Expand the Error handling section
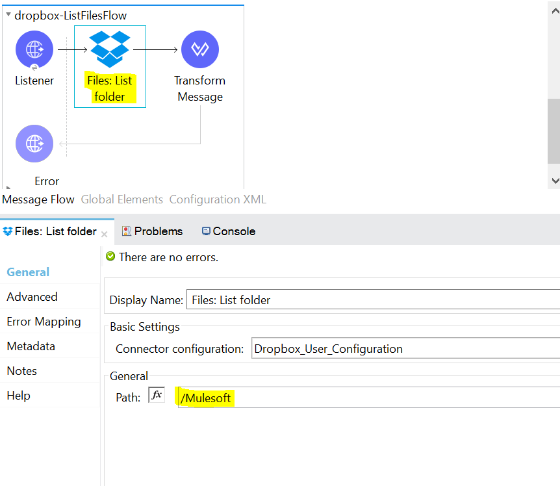This screenshot has width=560, height=486. [8, 187]
